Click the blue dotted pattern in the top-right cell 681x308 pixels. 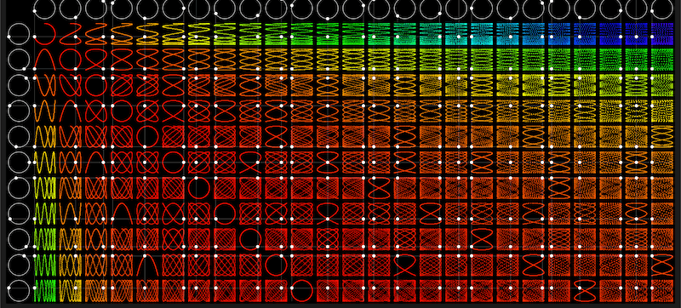(x=662, y=34)
